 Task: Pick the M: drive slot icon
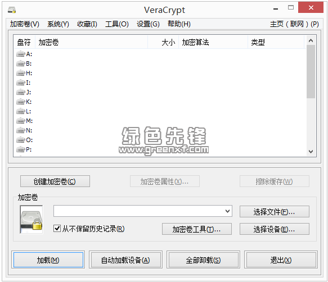pyautogui.click(x=21, y=121)
